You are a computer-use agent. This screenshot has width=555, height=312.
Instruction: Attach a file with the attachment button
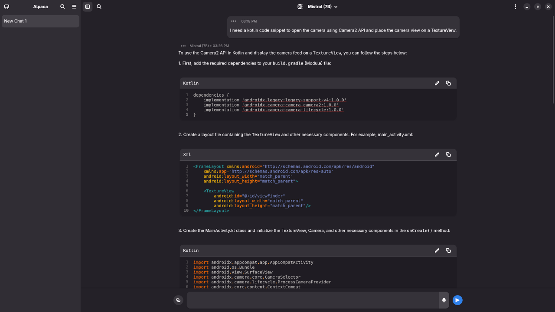(178, 300)
